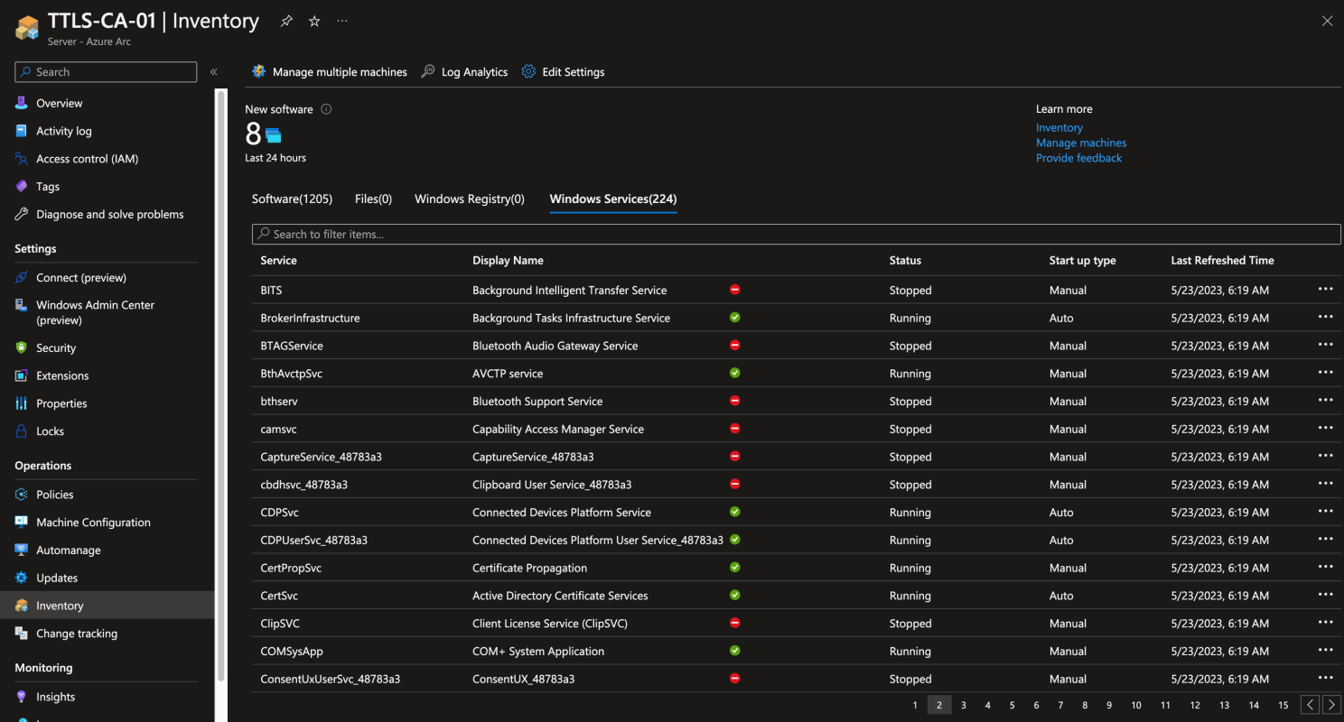
Task: Open Tags in sidebar
Action: [47, 187]
